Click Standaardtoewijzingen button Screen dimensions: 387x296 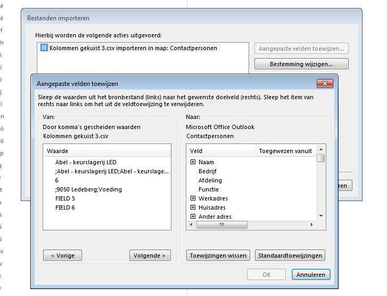pyautogui.click(x=290, y=255)
